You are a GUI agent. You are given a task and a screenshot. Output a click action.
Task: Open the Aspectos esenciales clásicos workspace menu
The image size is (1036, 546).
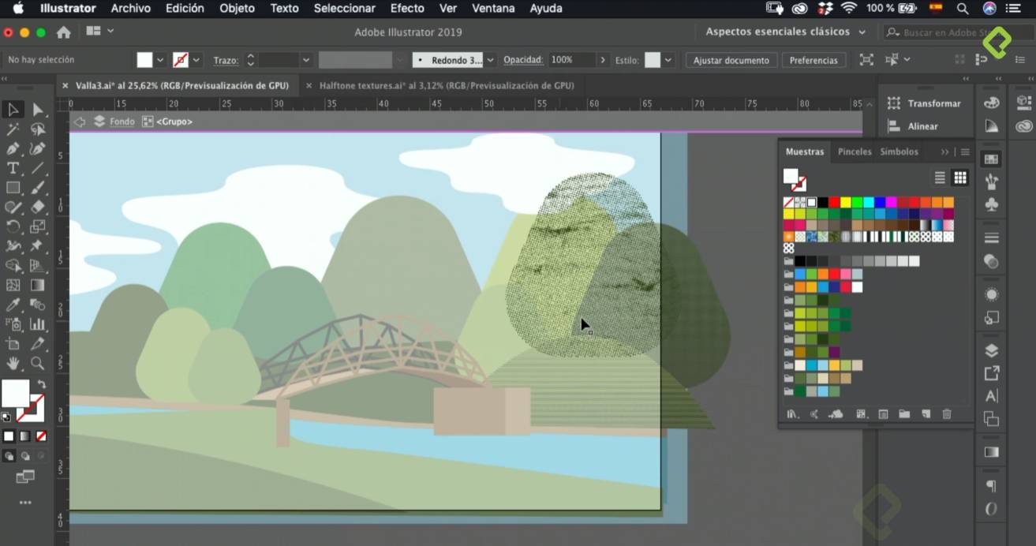click(785, 32)
